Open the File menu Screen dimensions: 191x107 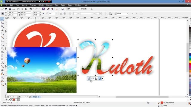(x=6, y=5)
